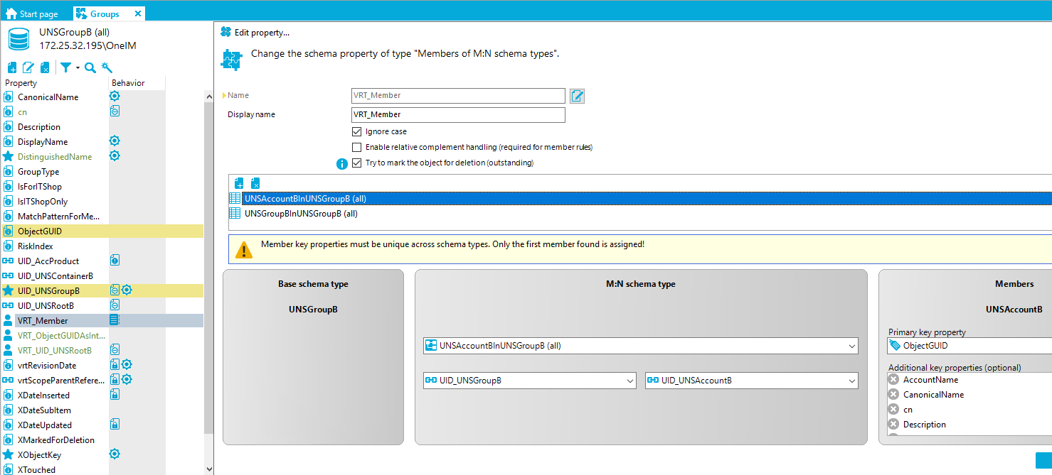Uncheck the 'Ignore case' option
The width and height of the screenshot is (1052, 475).
coord(357,131)
